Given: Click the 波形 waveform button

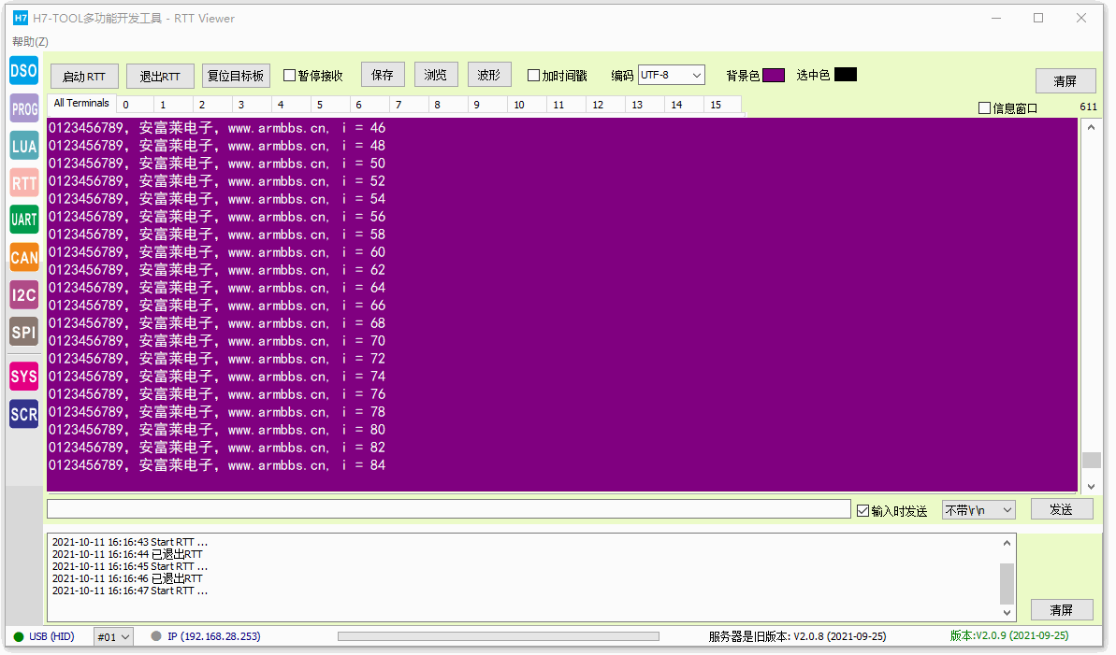Looking at the screenshot, I should click(x=489, y=75).
